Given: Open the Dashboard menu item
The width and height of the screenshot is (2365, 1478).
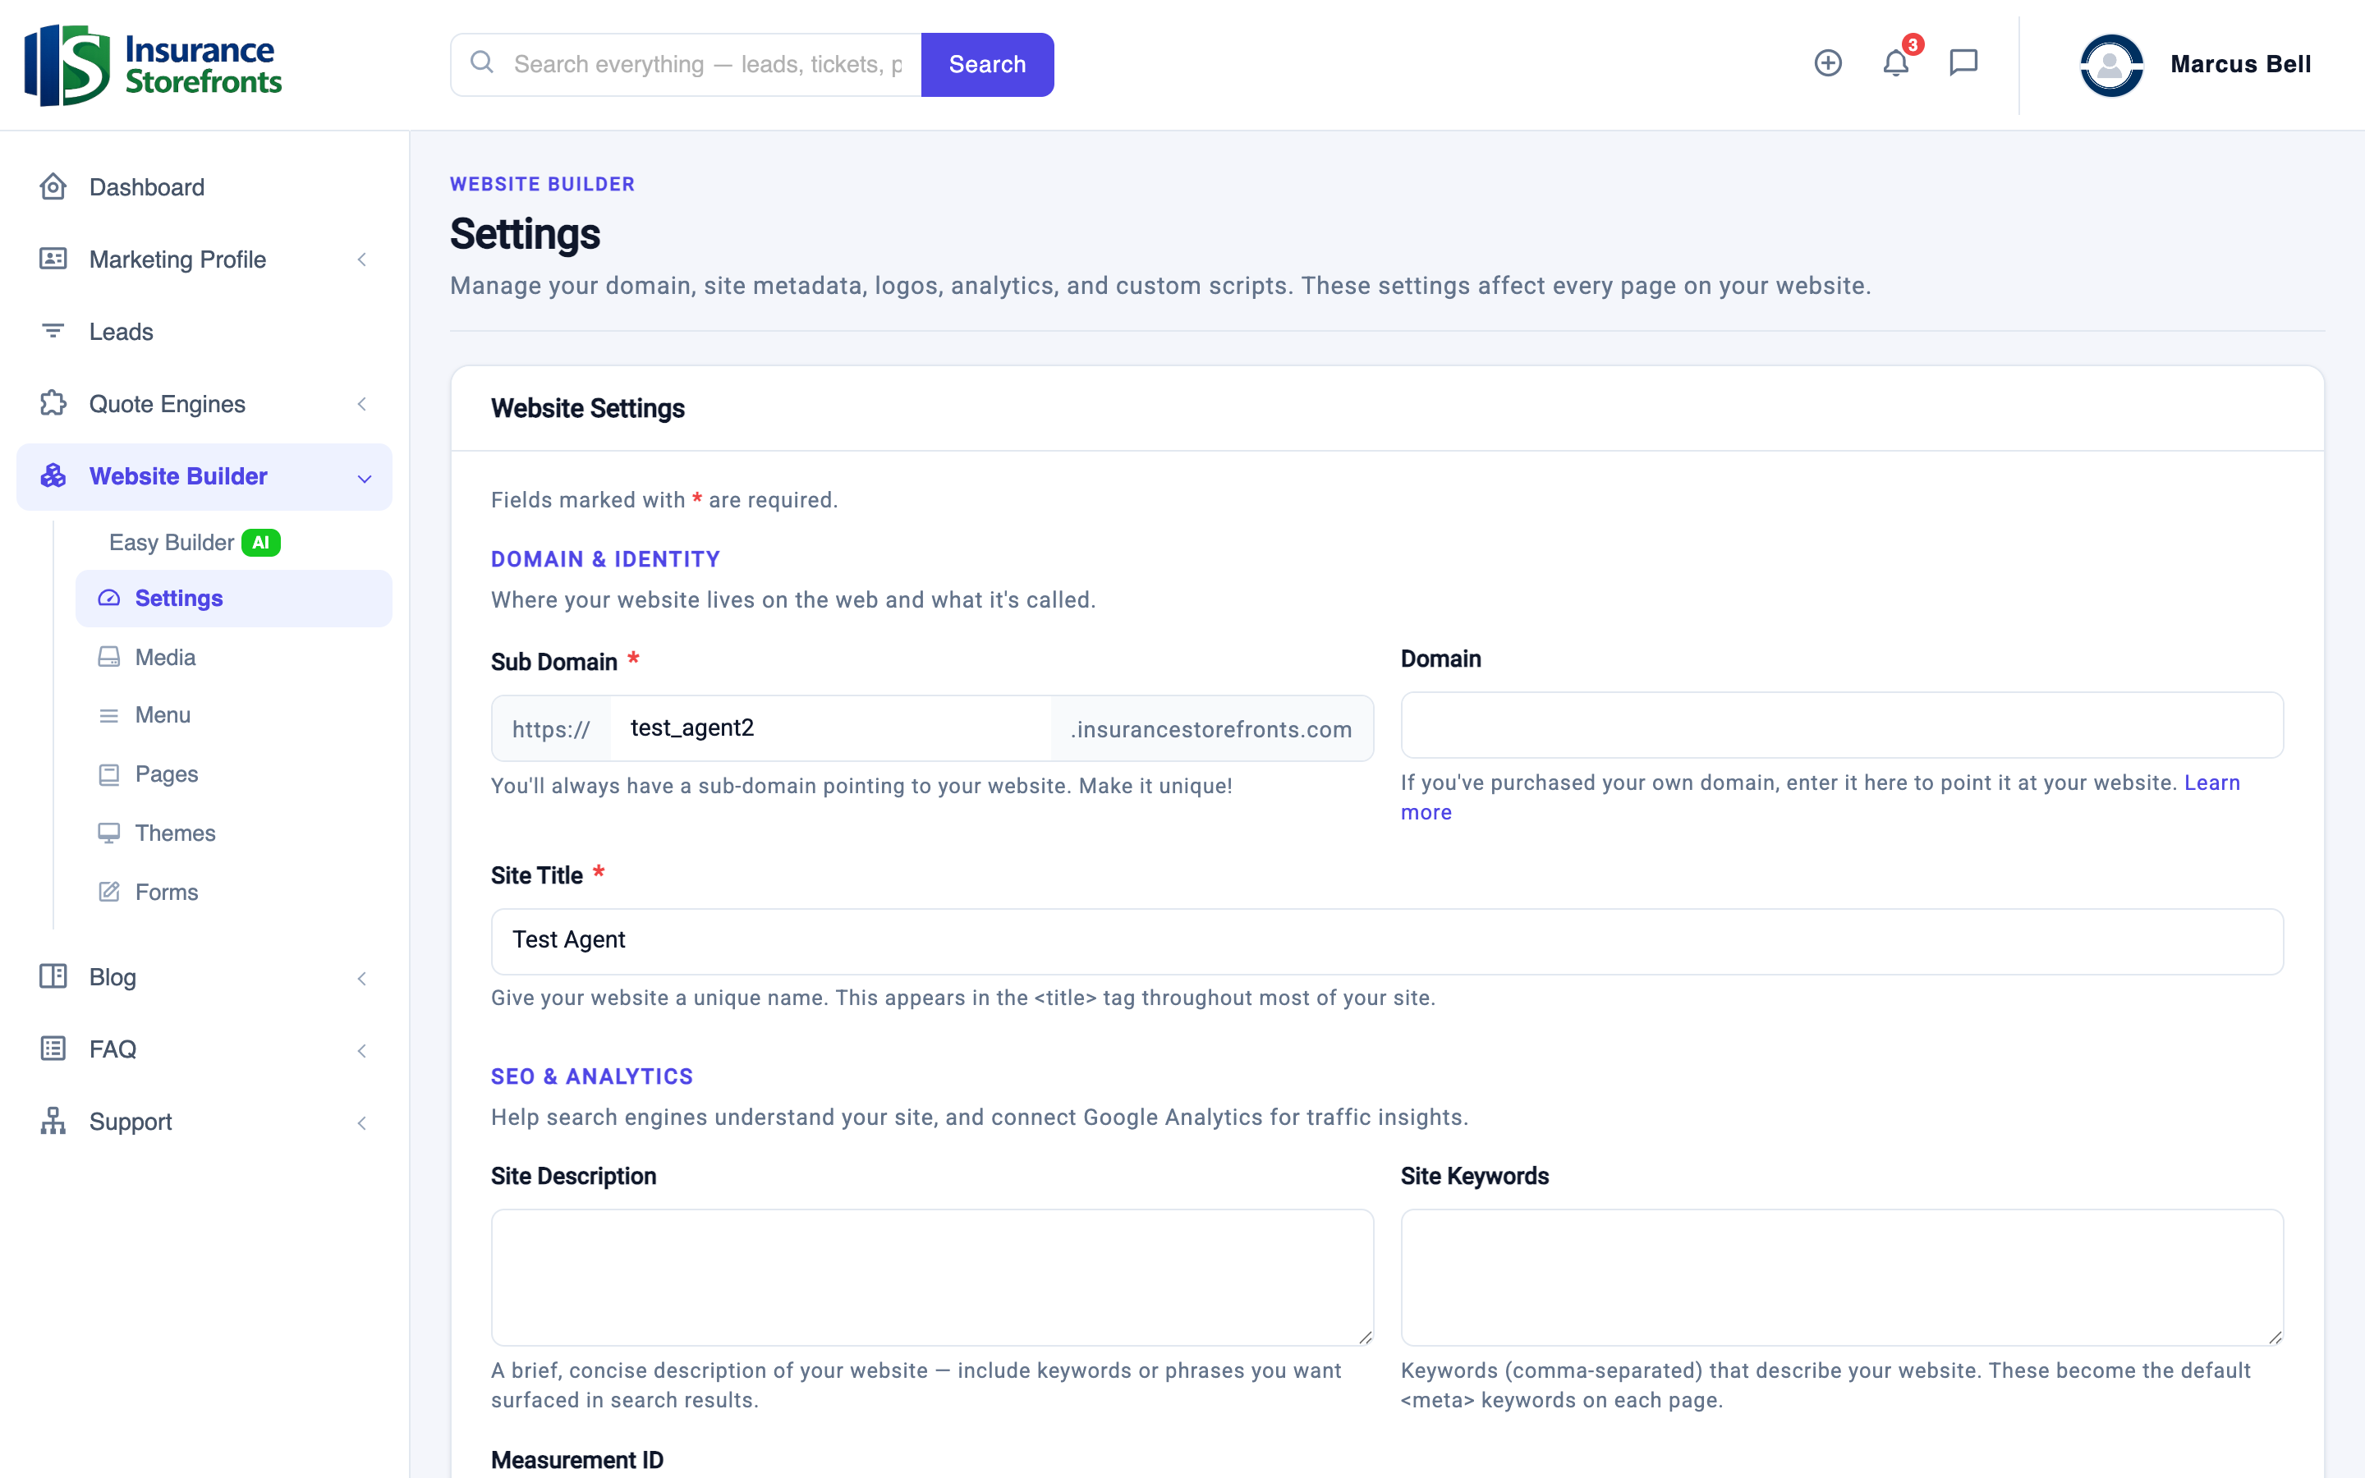Looking at the screenshot, I should [x=204, y=186].
